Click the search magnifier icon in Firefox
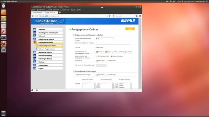The height and width of the screenshot is (117, 209). click(x=137, y=16)
